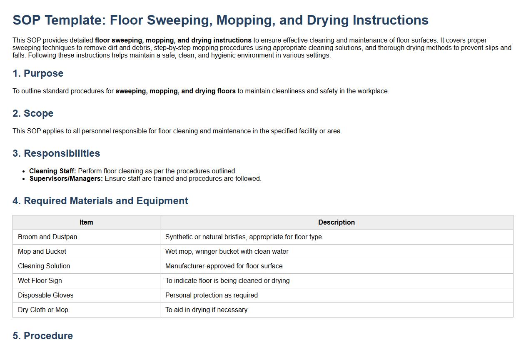Screen dimensions: 526x350
Task: Click the '3. Responsibilities' heading
Action: 56,153
